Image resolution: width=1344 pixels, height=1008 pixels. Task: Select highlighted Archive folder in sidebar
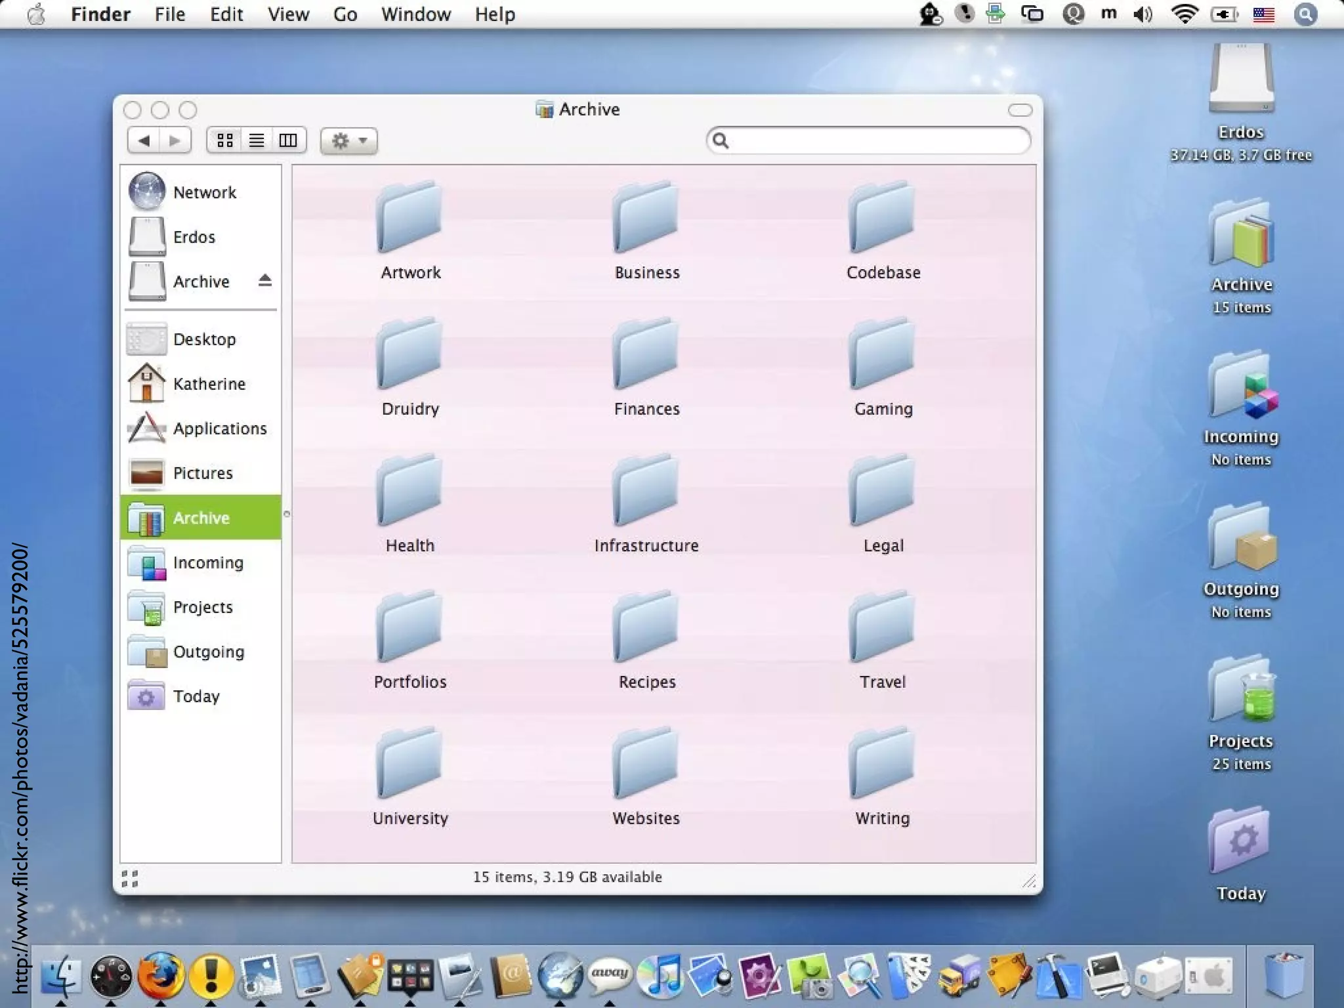pyautogui.click(x=201, y=518)
